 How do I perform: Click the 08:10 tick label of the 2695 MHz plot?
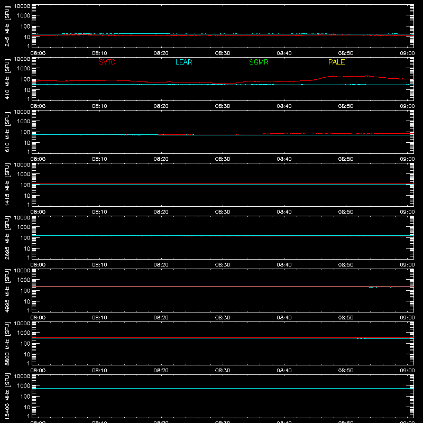pos(99,265)
